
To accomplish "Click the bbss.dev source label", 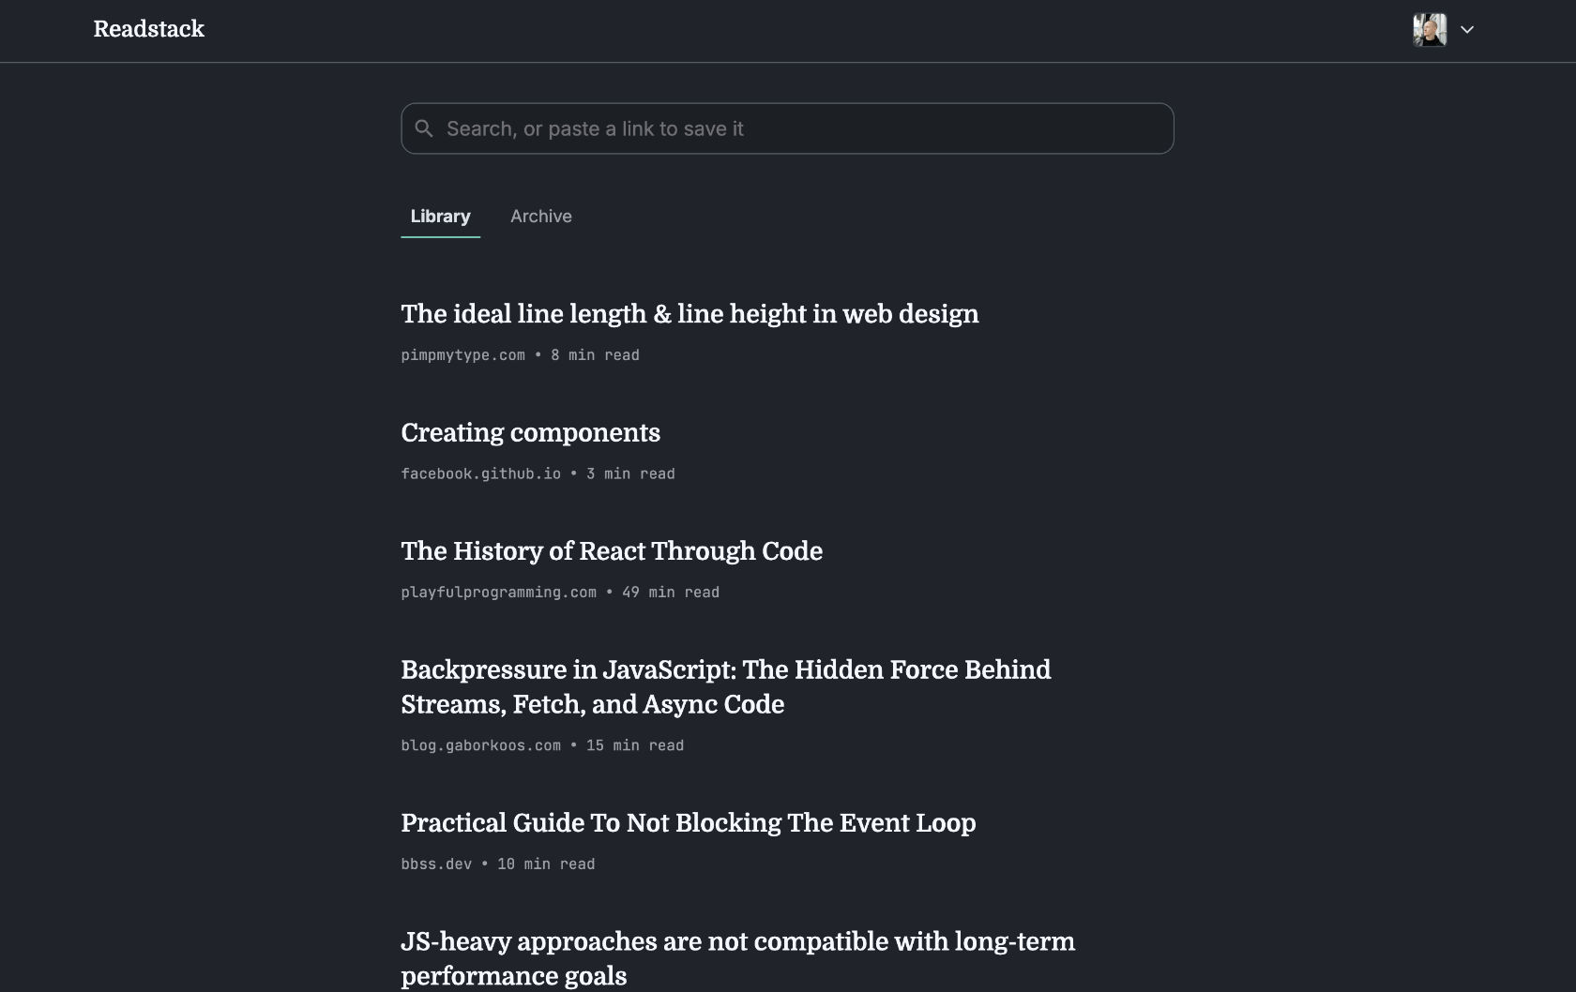I will pyautogui.click(x=437, y=864).
